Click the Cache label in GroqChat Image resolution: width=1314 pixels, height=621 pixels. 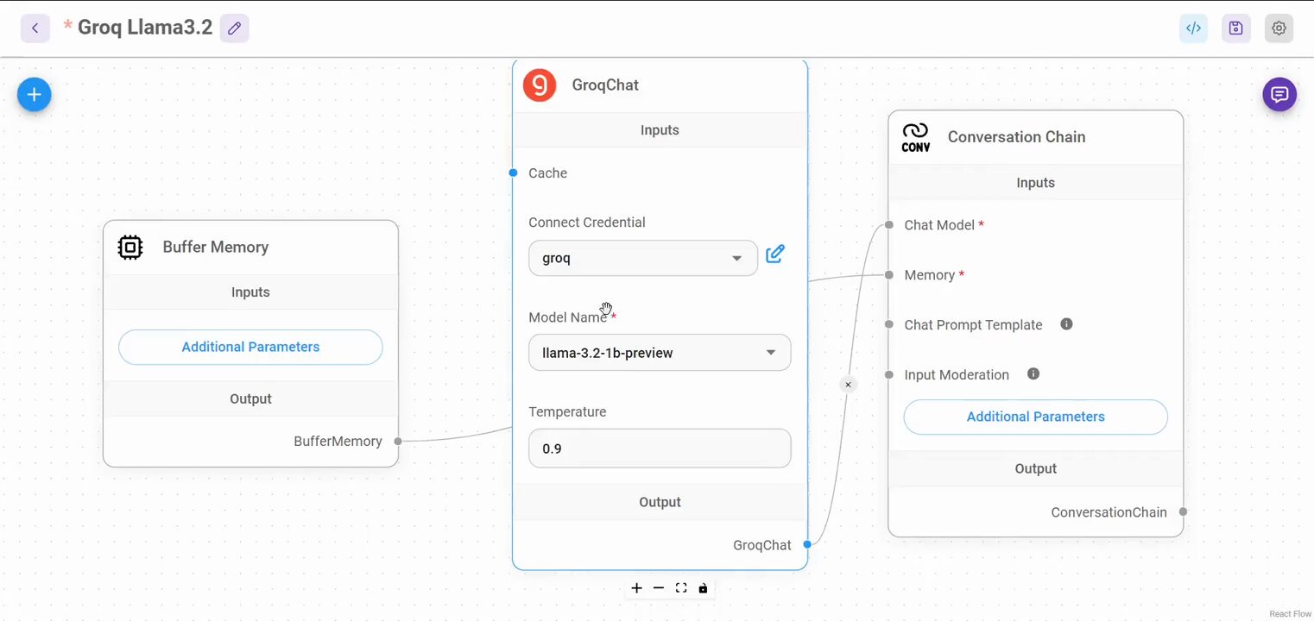[547, 173]
